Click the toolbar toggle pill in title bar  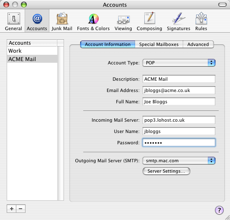click(x=222, y=5)
